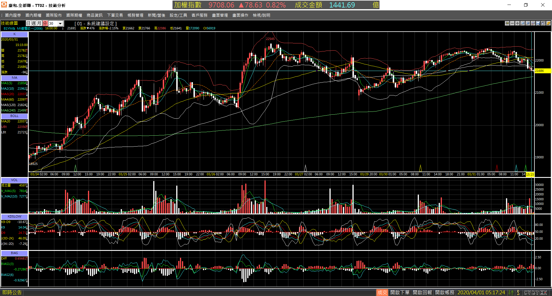This screenshot has width=552, height=296.
Task: Open the minute interval dropdown arrow
Action: coord(60,24)
